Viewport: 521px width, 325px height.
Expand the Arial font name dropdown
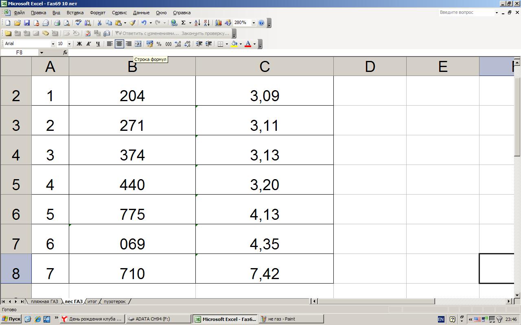click(53, 44)
